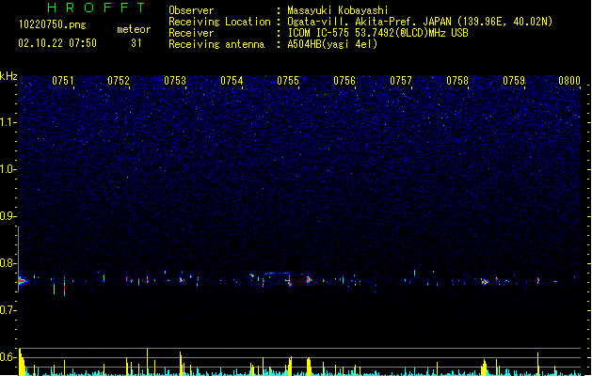Click the 0755 time marker
The height and width of the screenshot is (376, 592).
point(288,81)
